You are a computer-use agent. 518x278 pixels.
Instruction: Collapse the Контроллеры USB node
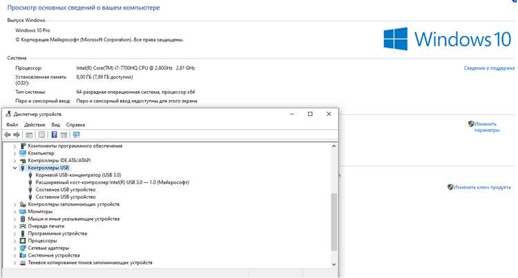(15, 168)
